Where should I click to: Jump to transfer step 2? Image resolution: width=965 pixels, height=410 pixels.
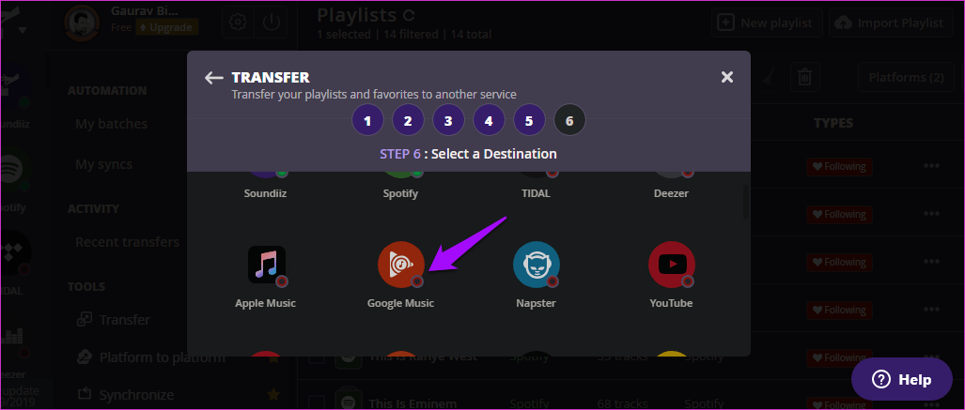click(x=408, y=120)
